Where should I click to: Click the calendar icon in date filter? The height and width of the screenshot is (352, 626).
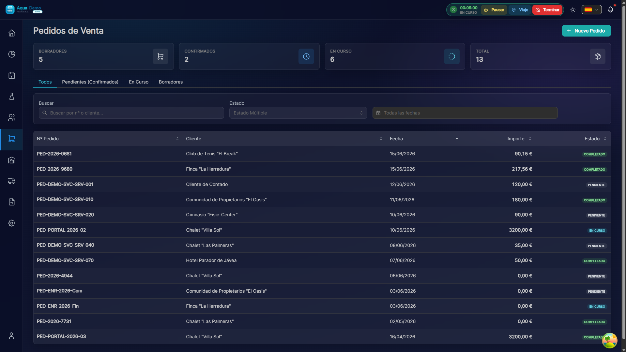(x=378, y=113)
